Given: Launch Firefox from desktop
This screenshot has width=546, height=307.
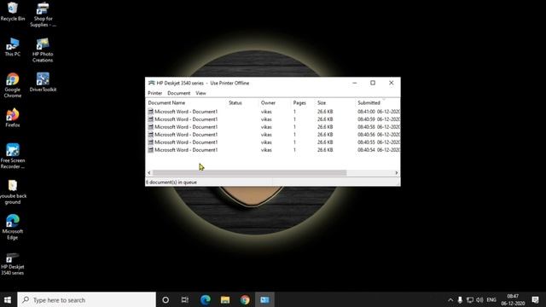Looking at the screenshot, I should pyautogui.click(x=13, y=118).
